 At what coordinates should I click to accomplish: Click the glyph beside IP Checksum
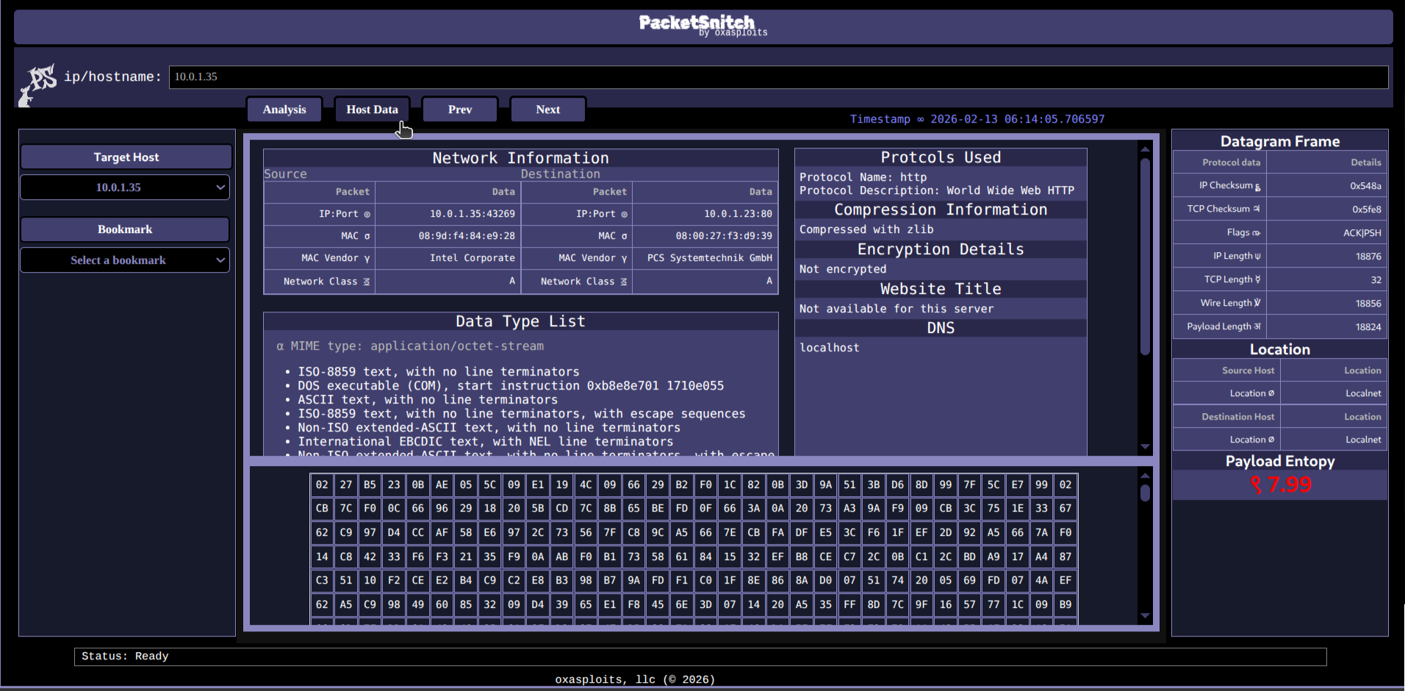pos(1257,187)
